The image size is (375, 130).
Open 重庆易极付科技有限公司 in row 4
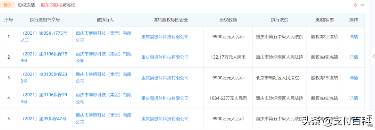[x=165, y=98]
